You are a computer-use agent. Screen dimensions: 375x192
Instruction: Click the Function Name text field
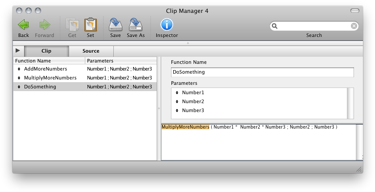coord(262,72)
